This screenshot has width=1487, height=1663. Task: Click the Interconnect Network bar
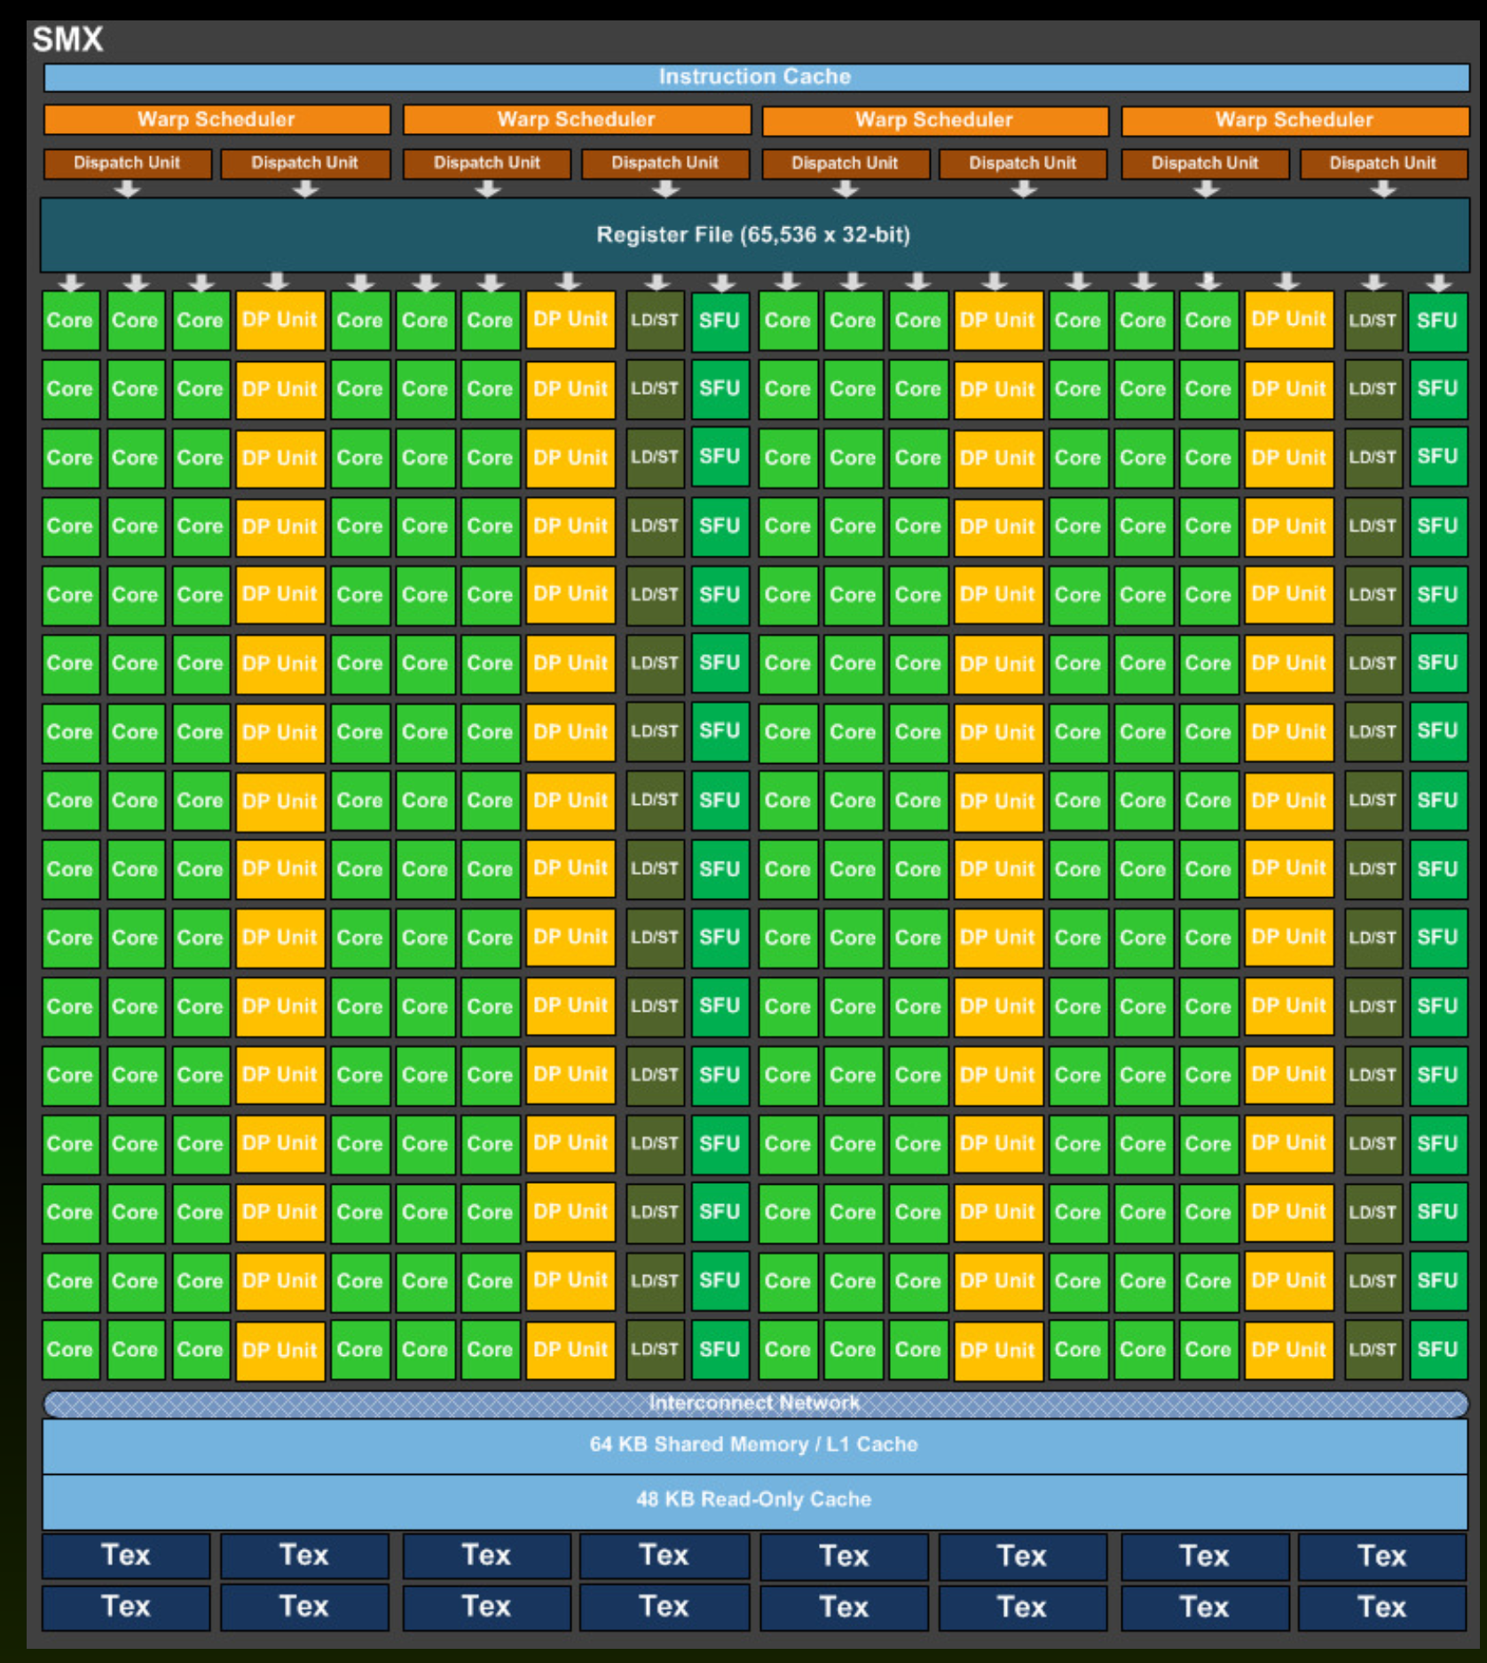click(x=756, y=1404)
